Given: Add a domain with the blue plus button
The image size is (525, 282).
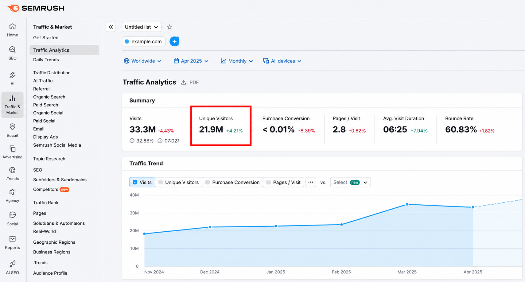Looking at the screenshot, I should point(174,41).
